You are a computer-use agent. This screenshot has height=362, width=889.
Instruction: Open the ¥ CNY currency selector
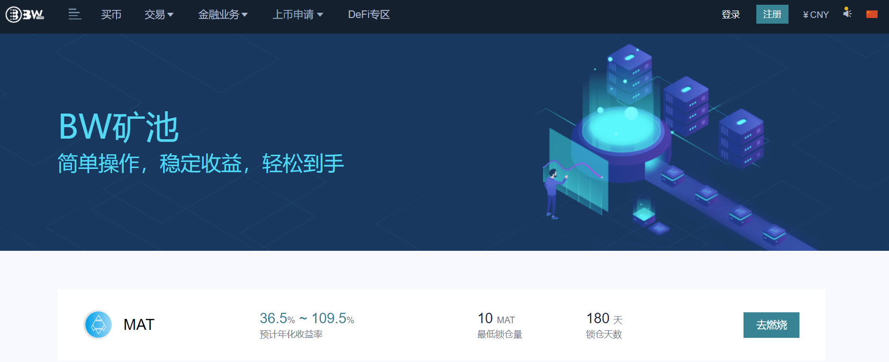(x=816, y=15)
